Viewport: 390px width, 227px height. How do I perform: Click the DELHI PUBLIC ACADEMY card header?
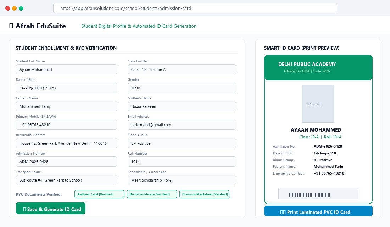point(307,64)
